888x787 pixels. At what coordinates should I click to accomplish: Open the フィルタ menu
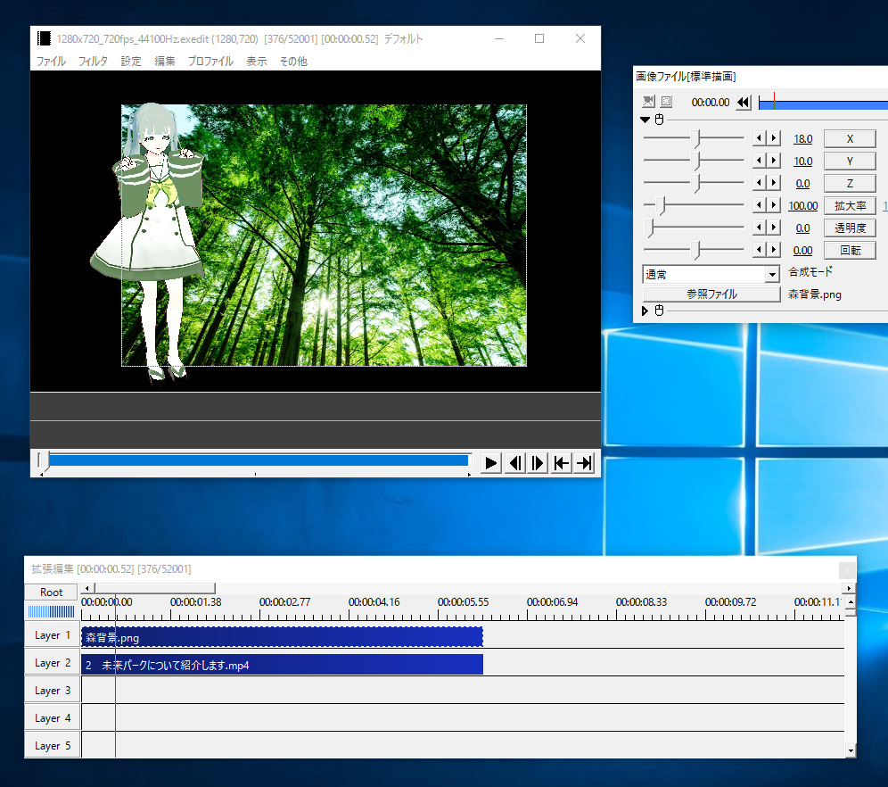(x=93, y=62)
